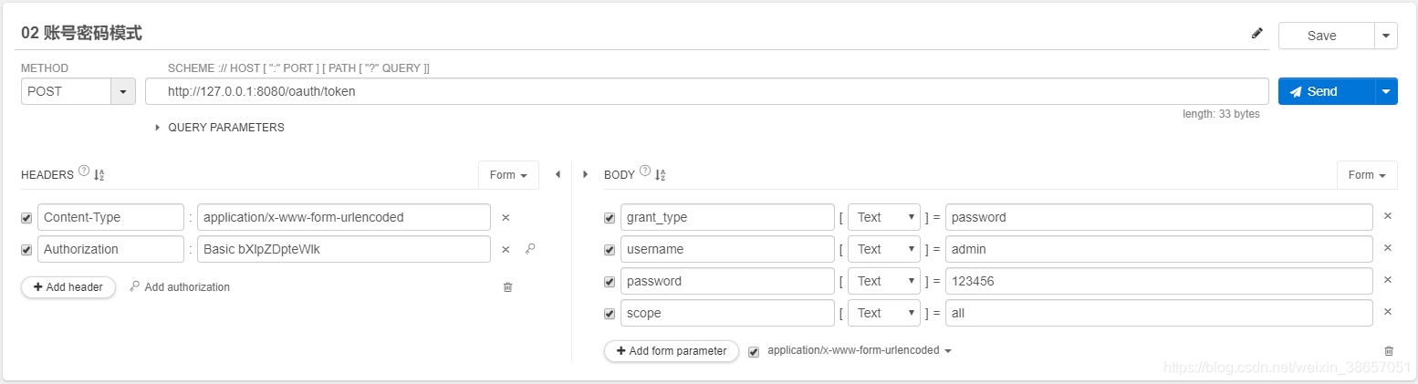The image size is (1418, 384).
Task: Click the Save button
Action: 1326,36
